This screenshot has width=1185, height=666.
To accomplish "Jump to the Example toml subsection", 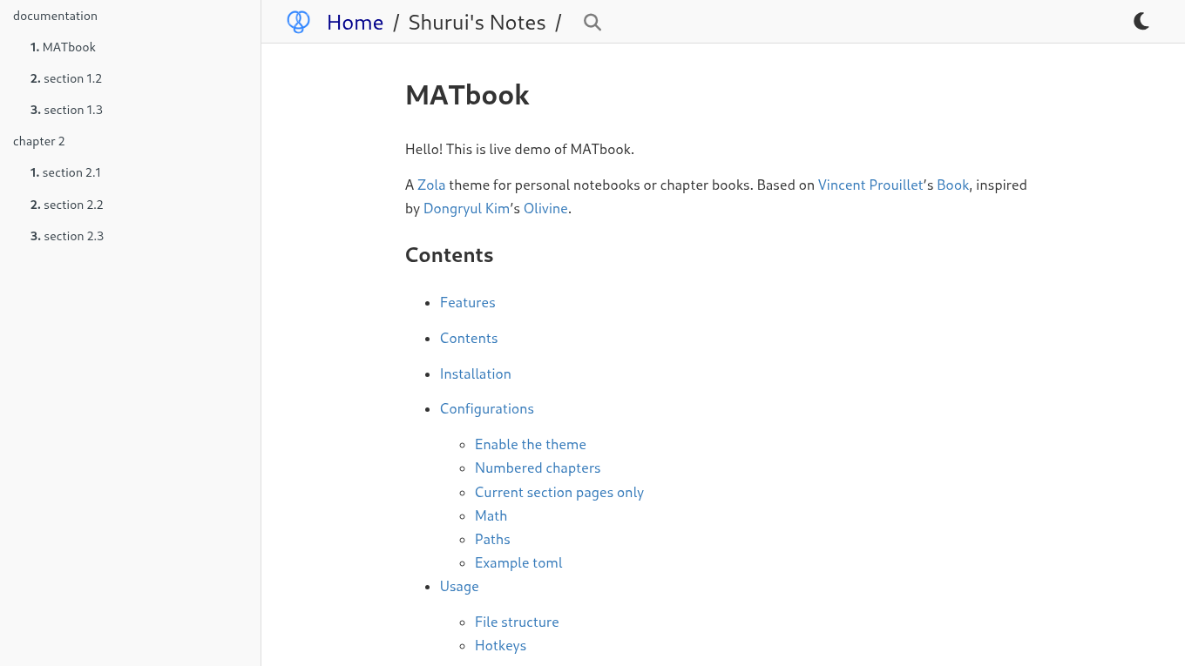I will tap(518, 562).
